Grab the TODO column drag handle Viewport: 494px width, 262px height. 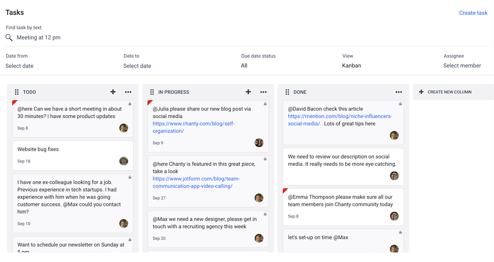(17, 92)
